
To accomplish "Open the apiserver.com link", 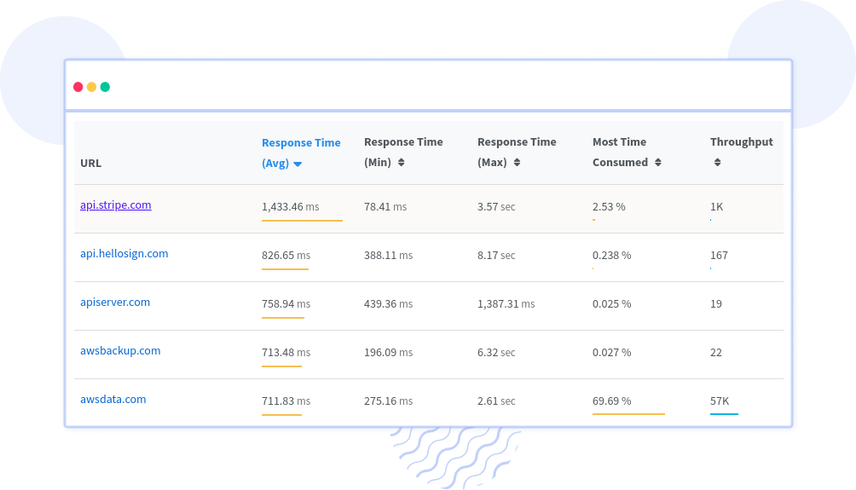I will pyautogui.click(x=115, y=303).
